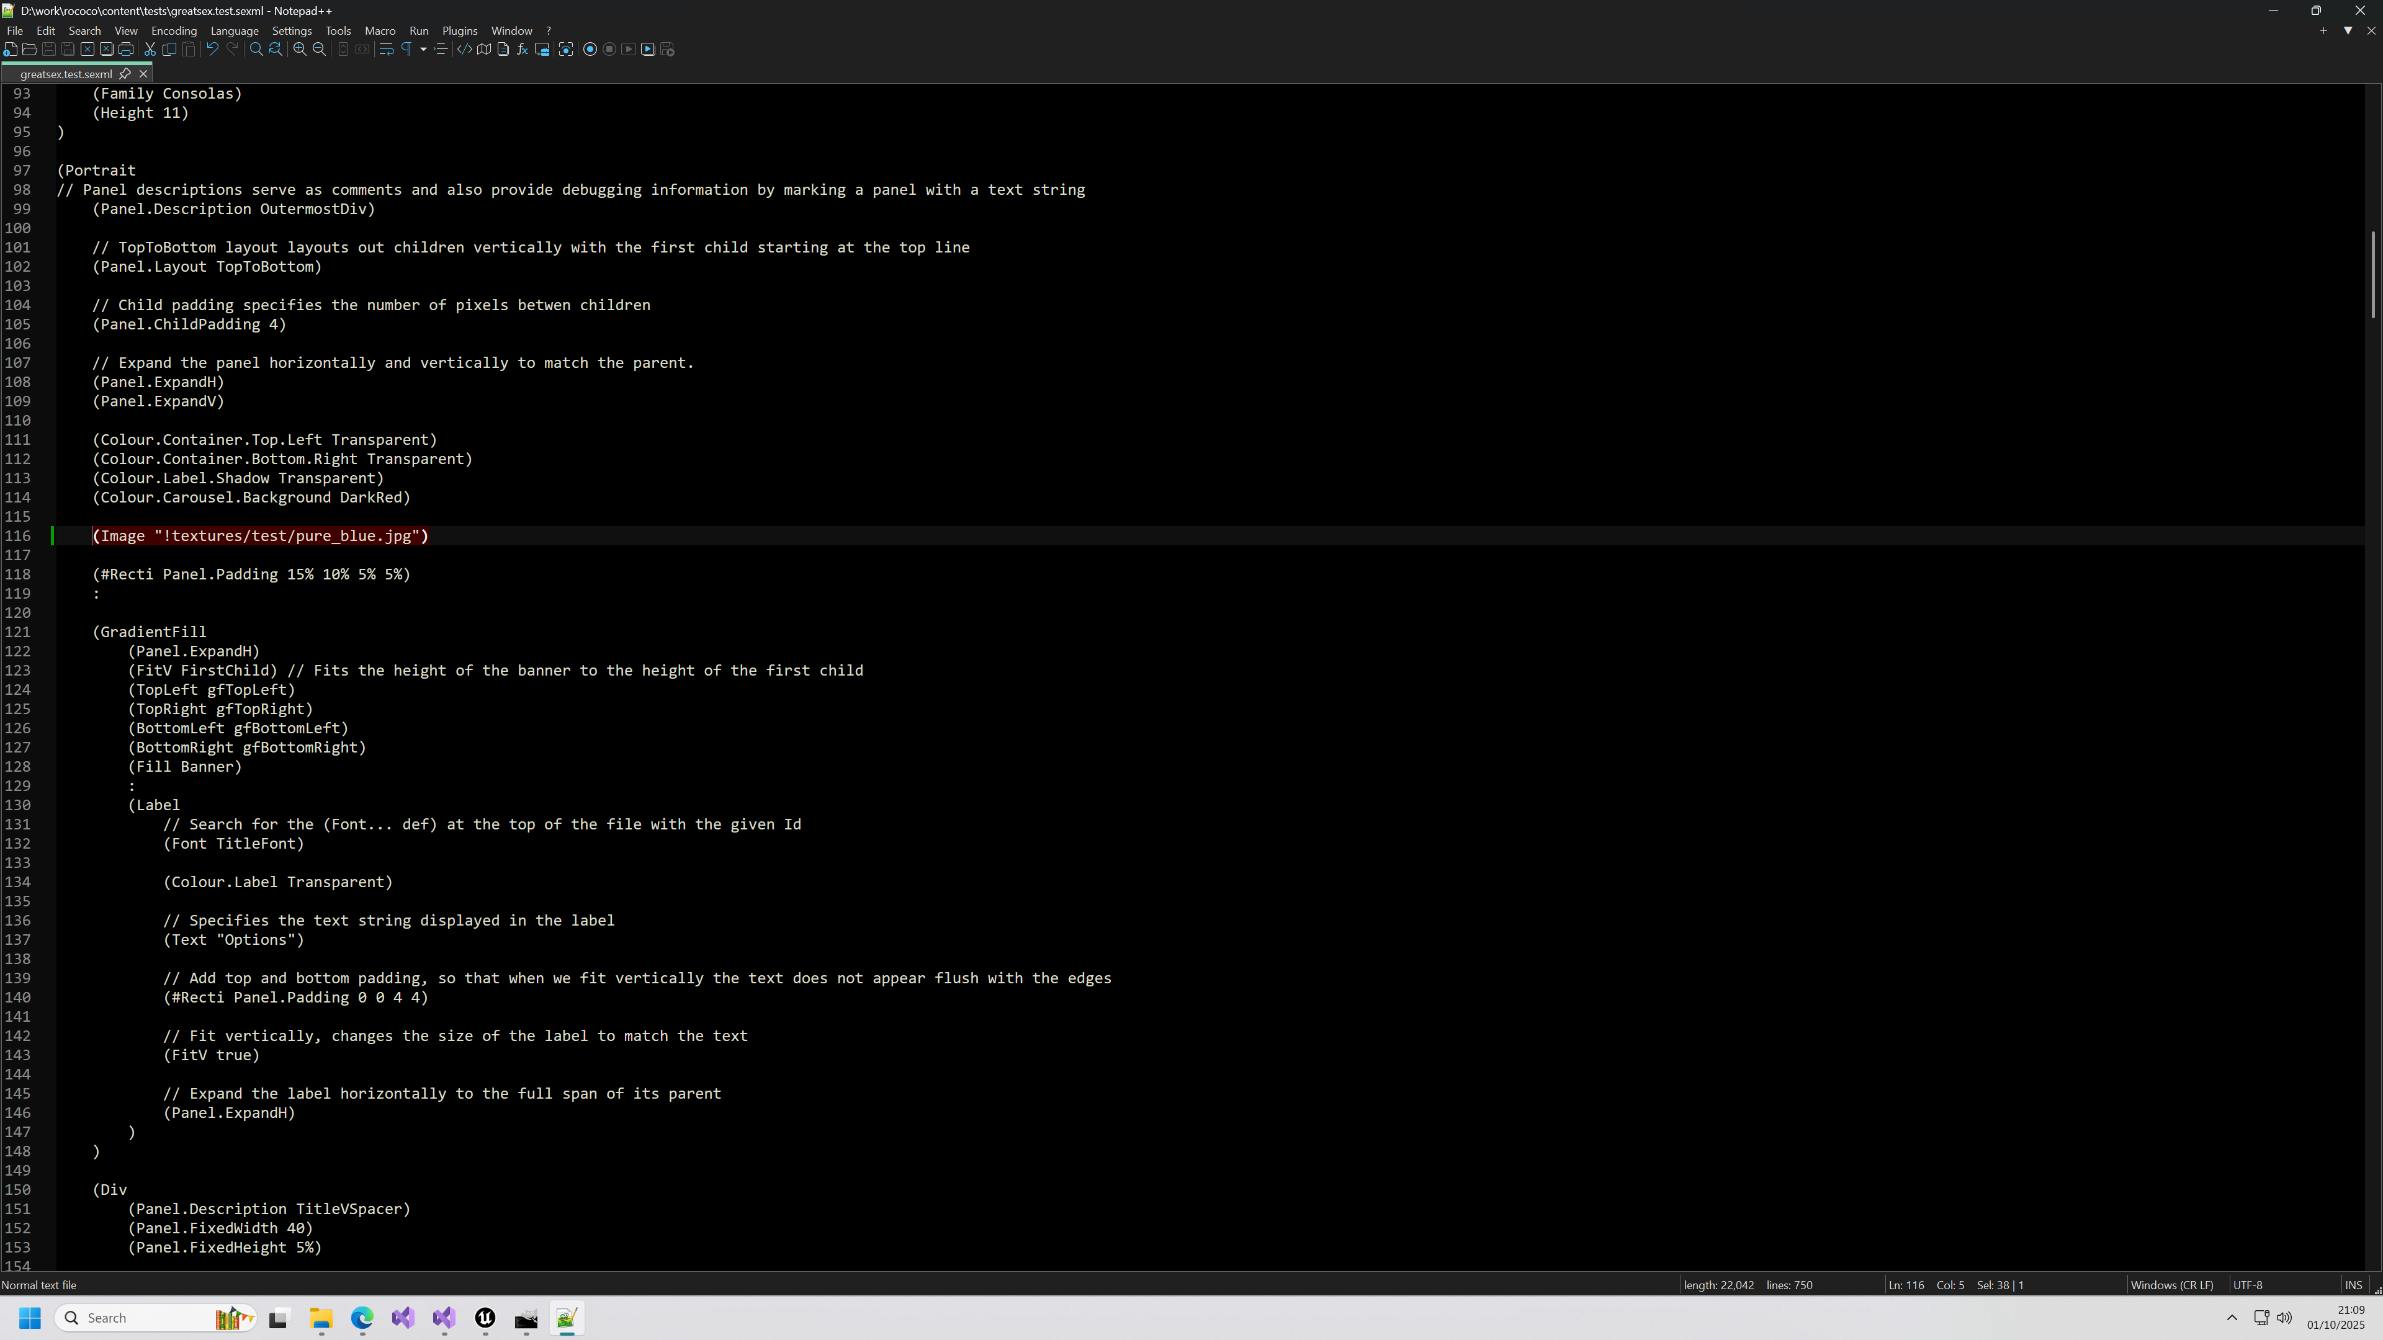Click the Print toolbar icon

[126, 50]
